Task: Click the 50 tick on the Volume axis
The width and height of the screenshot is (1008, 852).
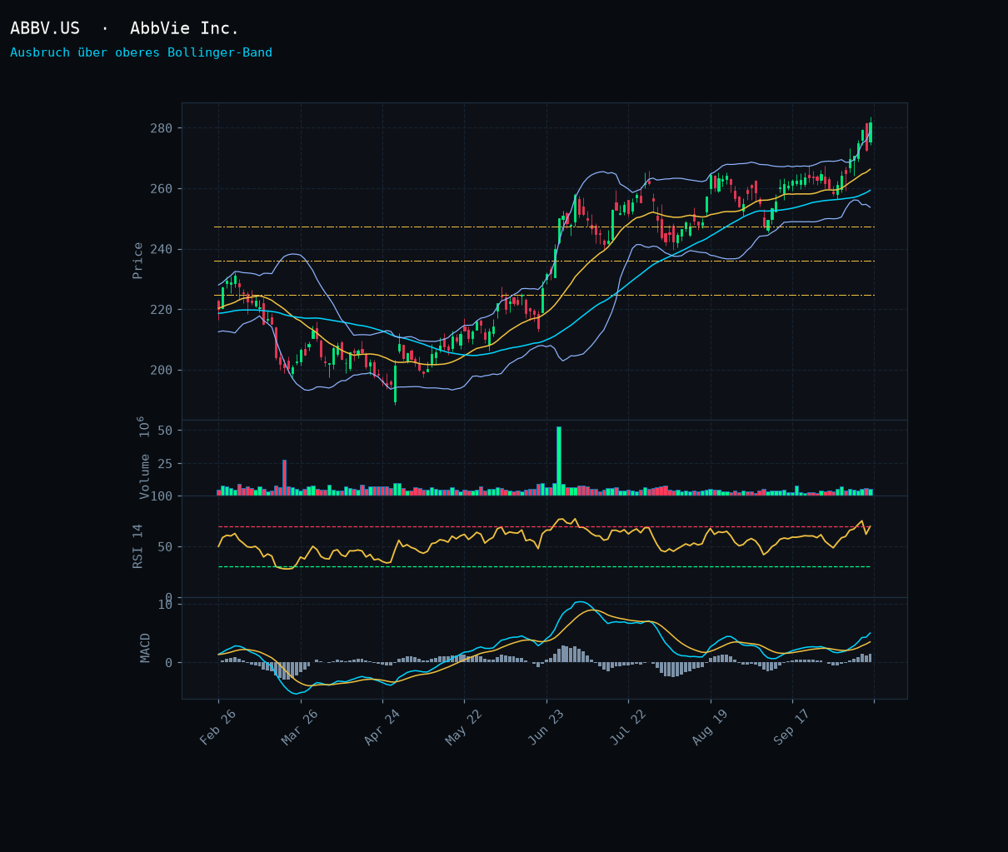Action: 165,431
